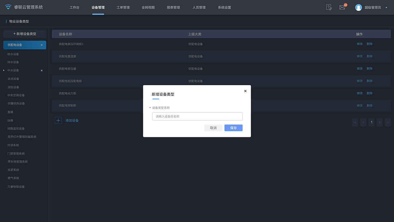Focus the 设备类型名称 input field

coord(197,116)
